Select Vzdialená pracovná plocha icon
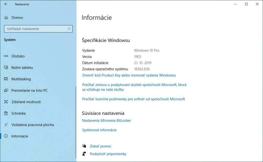 (6, 125)
